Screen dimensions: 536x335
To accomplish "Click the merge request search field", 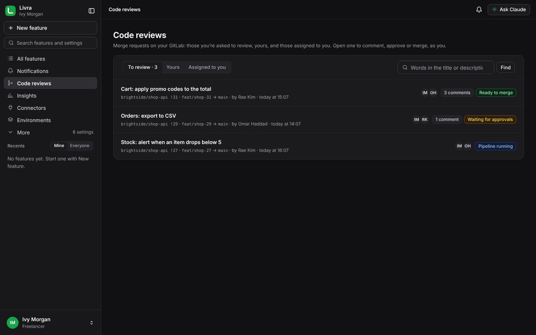I will [x=446, y=68].
